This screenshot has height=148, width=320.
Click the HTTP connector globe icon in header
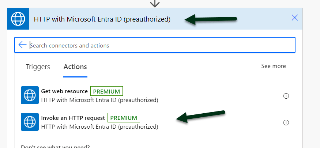coord(18,19)
